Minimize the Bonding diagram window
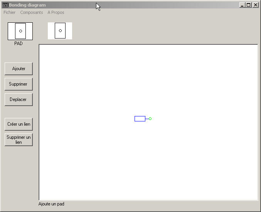The image size is (261, 212). pos(242,5)
